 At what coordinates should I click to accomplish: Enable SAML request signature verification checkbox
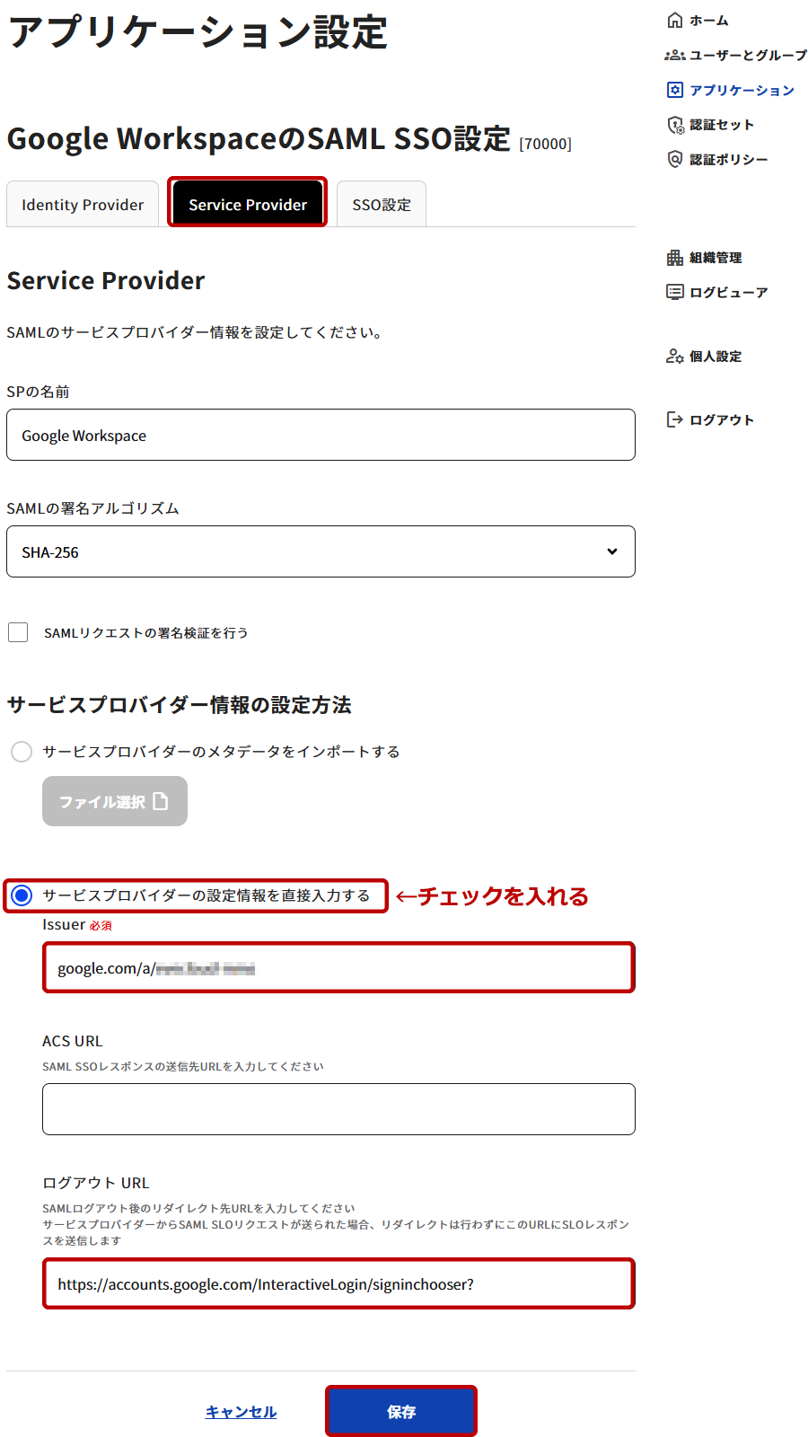click(x=18, y=632)
